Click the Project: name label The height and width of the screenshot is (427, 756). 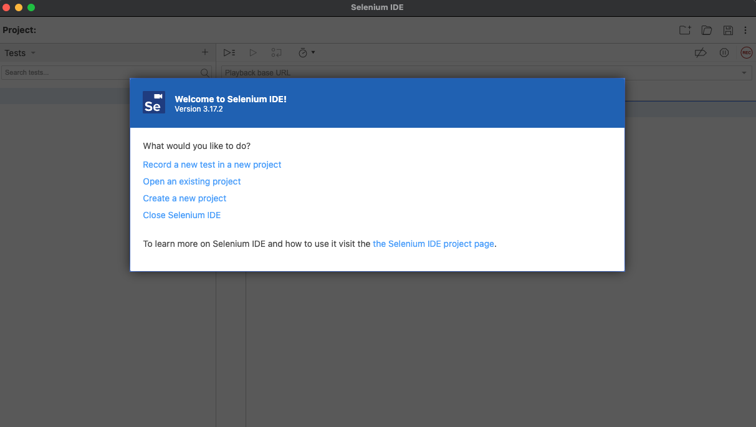(19, 30)
